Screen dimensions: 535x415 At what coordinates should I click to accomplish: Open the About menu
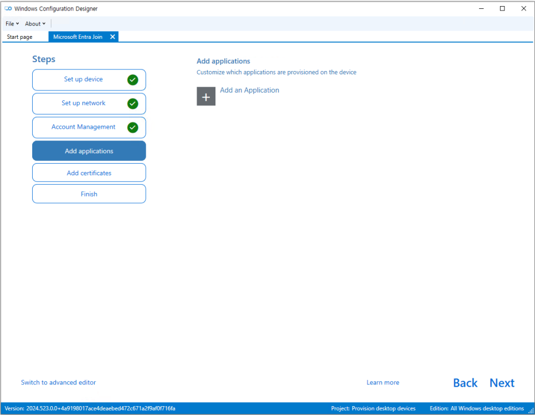pyautogui.click(x=35, y=24)
